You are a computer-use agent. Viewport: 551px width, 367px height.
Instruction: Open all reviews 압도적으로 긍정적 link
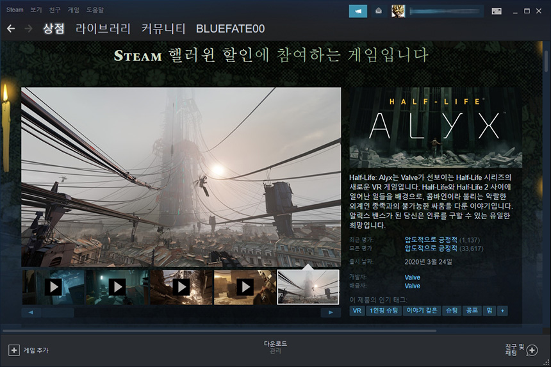pos(431,249)
